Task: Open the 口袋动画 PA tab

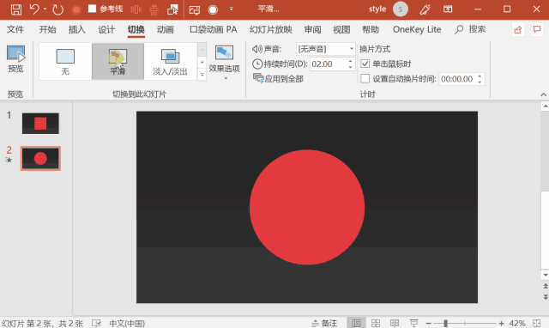Action: 214,29
